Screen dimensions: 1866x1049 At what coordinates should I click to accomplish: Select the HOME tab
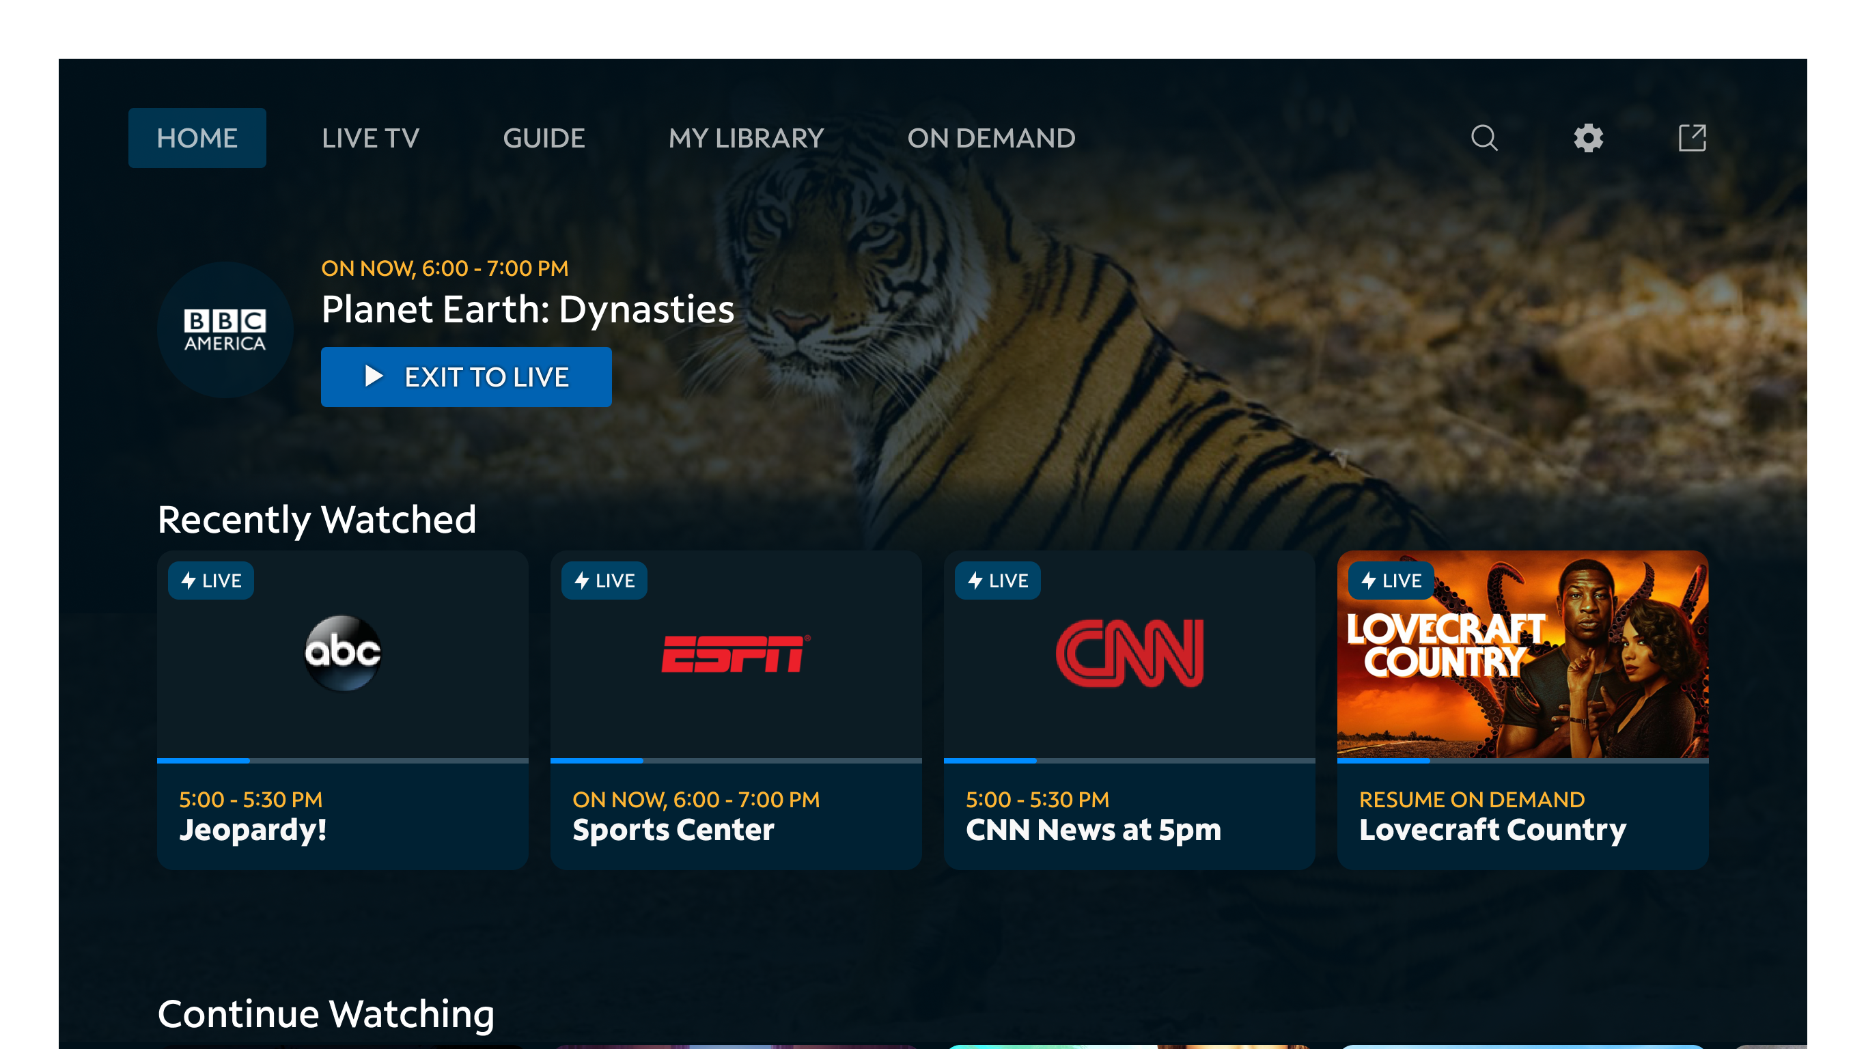pyautogui.click(x=197, y=138)
